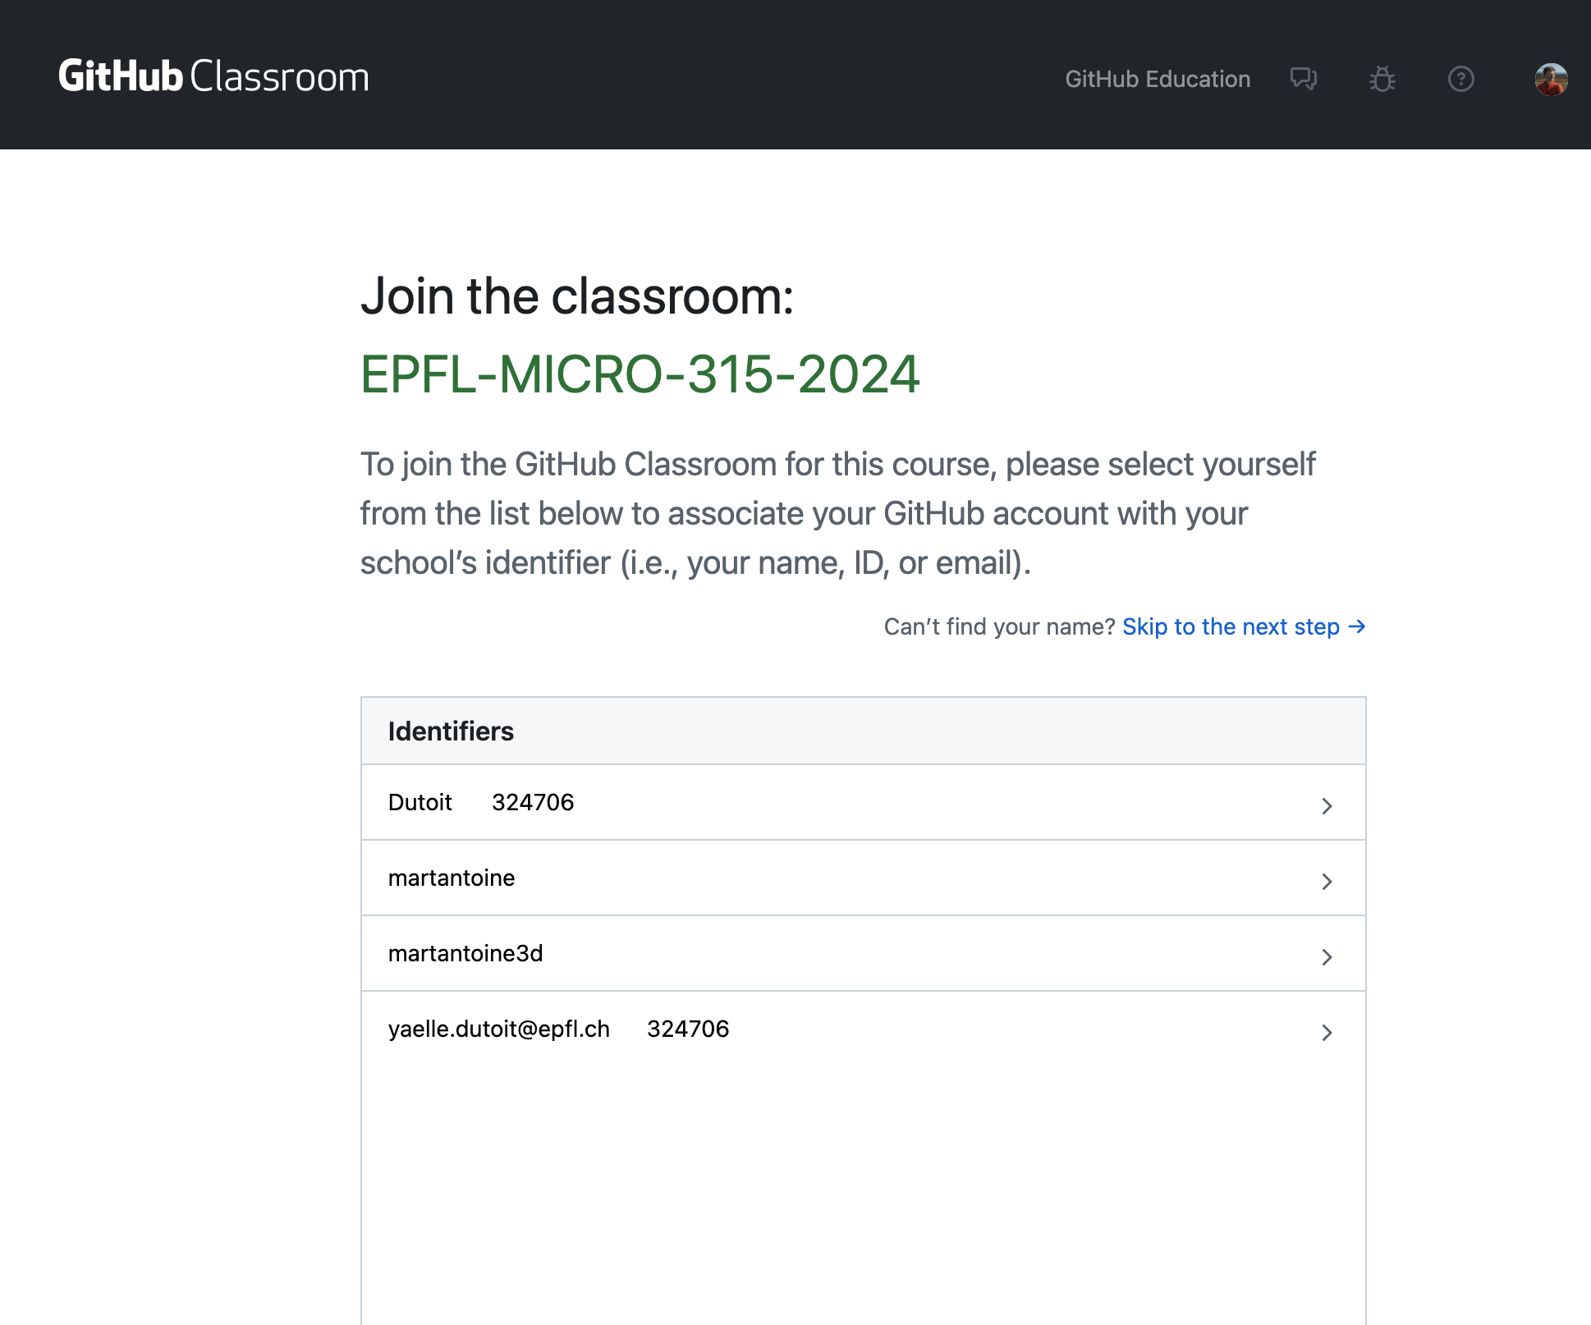Screen dimensions: 1591x1325
Task: Open the user avatar menu
Action: 1551,79
